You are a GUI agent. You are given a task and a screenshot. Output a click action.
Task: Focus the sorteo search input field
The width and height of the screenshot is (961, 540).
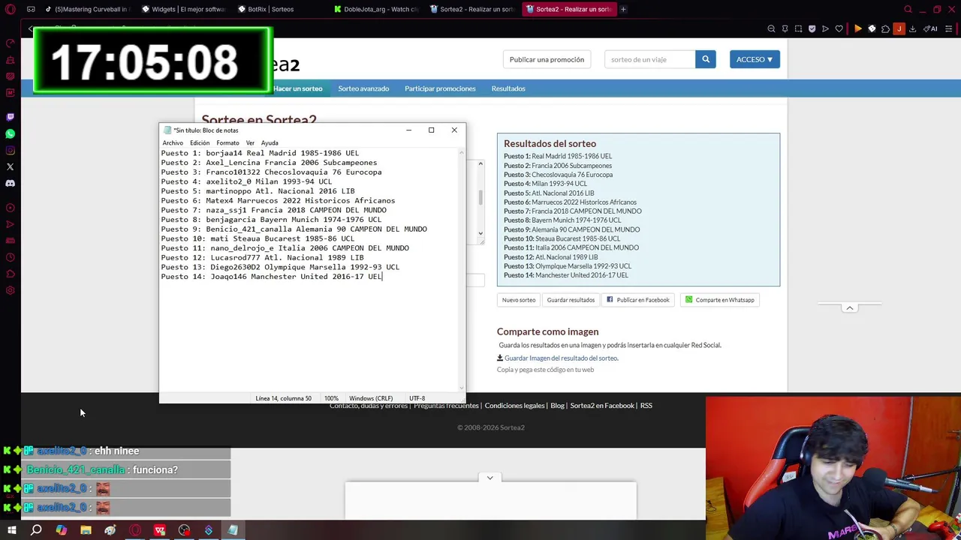[649, 59]
